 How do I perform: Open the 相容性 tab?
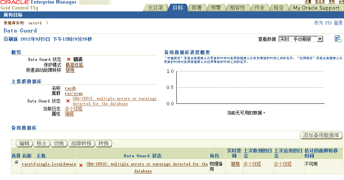237,8
